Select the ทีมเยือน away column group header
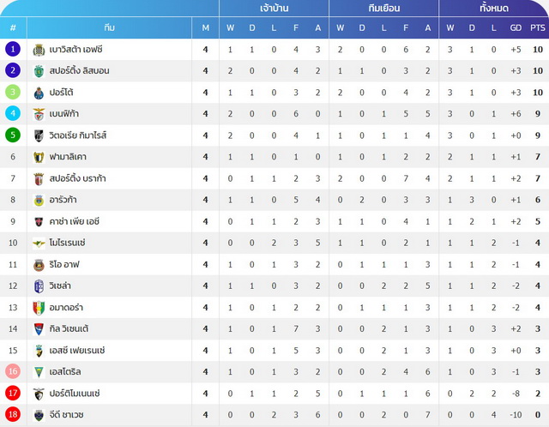 point(383,8)
